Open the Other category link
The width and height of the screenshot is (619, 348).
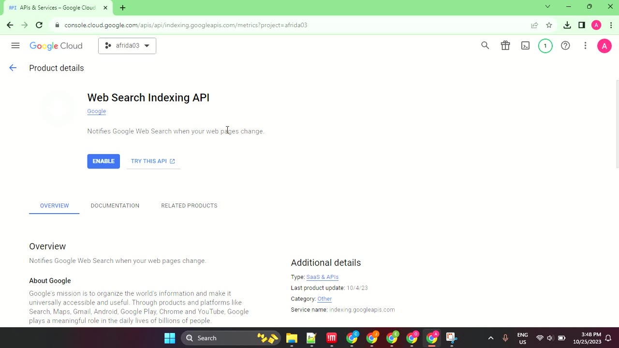pos(324,299)
